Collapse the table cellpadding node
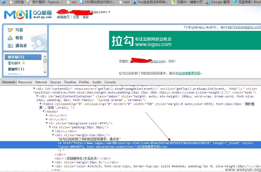 (x=40, y=104)
